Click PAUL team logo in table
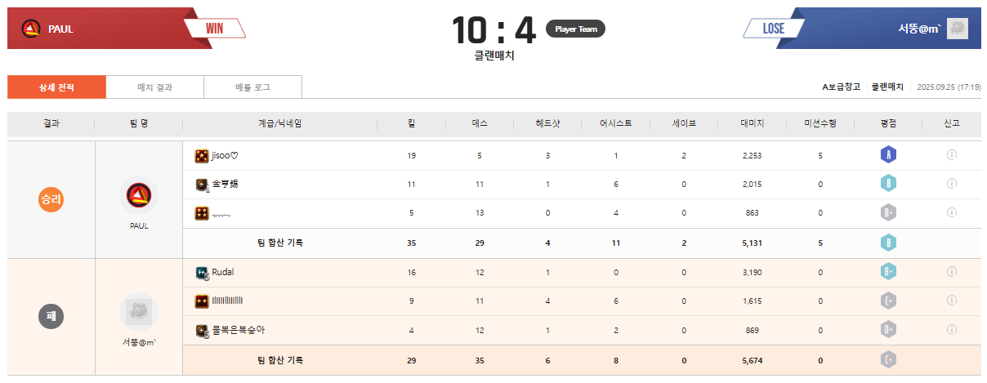Screen dimensions: 987x383 139,194
